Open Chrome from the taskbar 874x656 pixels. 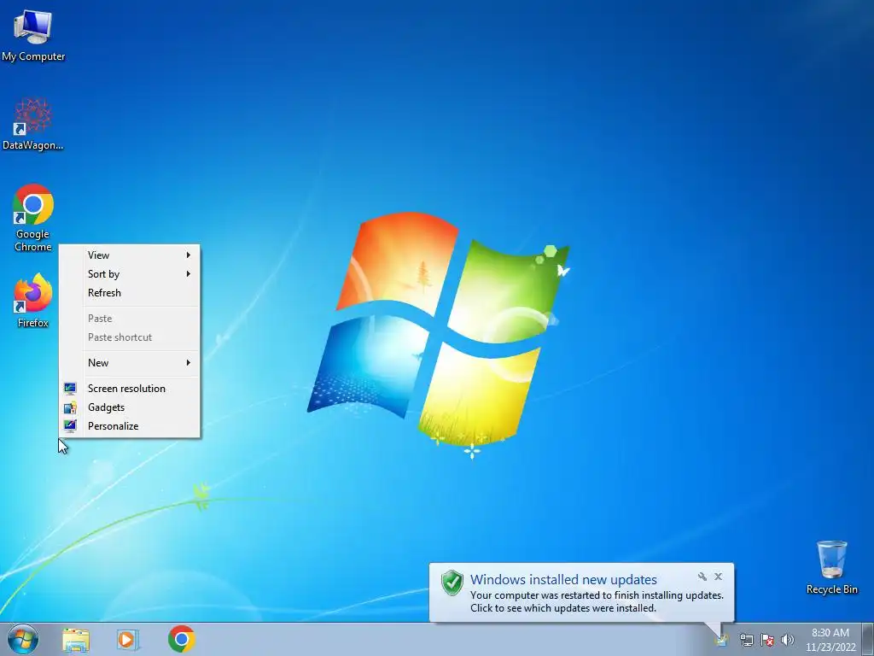(181, 639)
